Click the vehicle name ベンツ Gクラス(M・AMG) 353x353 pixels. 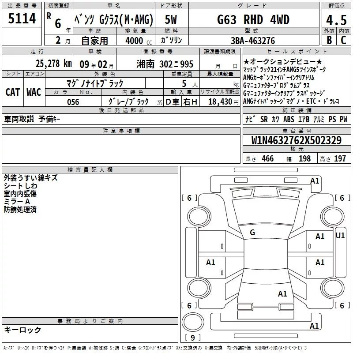(x=114, y=19)
